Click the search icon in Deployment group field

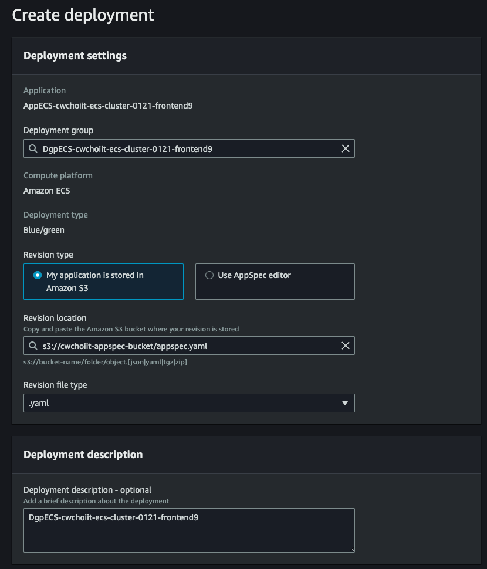tap(33, 149)
